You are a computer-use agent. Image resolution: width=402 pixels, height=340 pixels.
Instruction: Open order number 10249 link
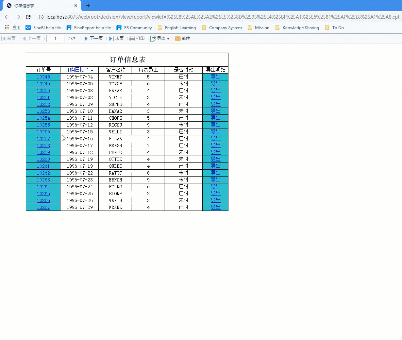point(43,84)
